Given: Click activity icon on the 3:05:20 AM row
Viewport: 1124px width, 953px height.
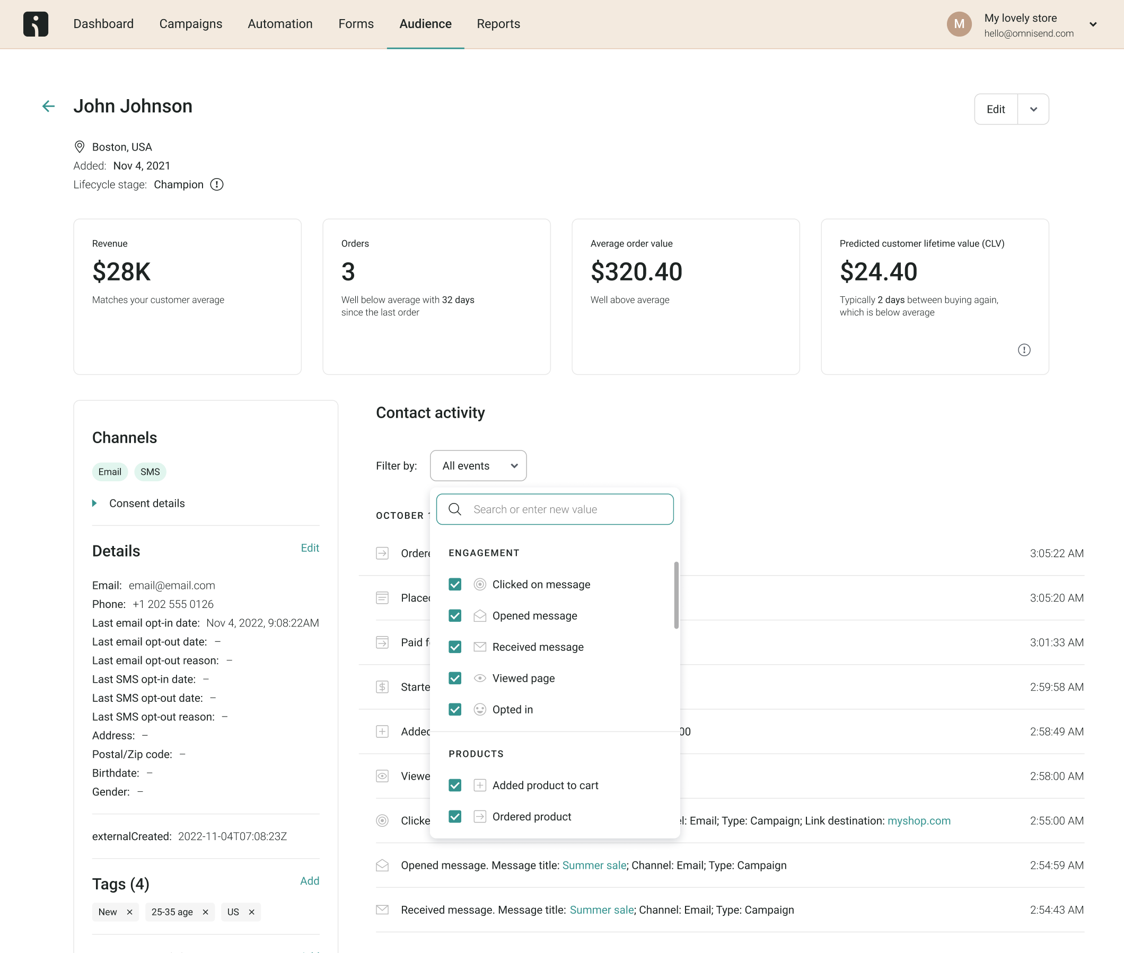Looking at the screenshot, I should (x=383, y=598).
